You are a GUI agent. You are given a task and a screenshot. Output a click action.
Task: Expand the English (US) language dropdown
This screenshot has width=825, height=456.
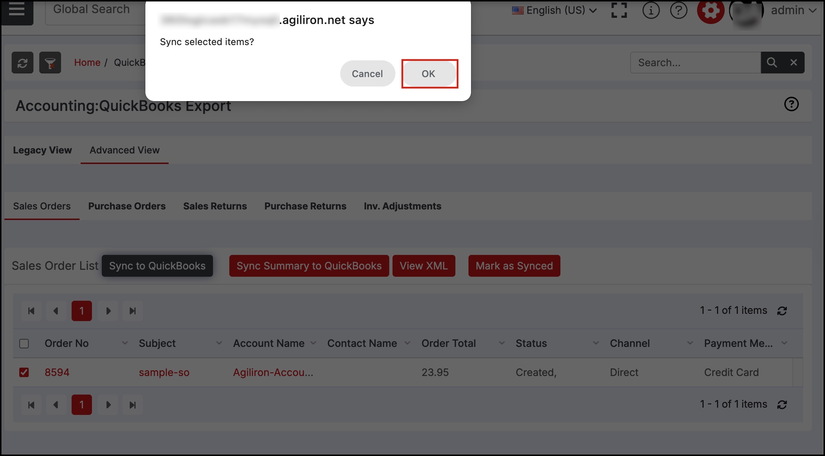click(x=555, y=10)
